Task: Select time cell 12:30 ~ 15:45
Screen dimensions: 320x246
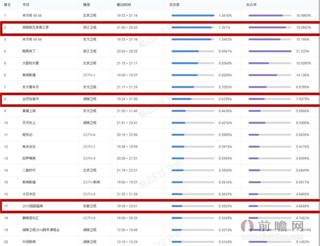Action: click(127, 230)
